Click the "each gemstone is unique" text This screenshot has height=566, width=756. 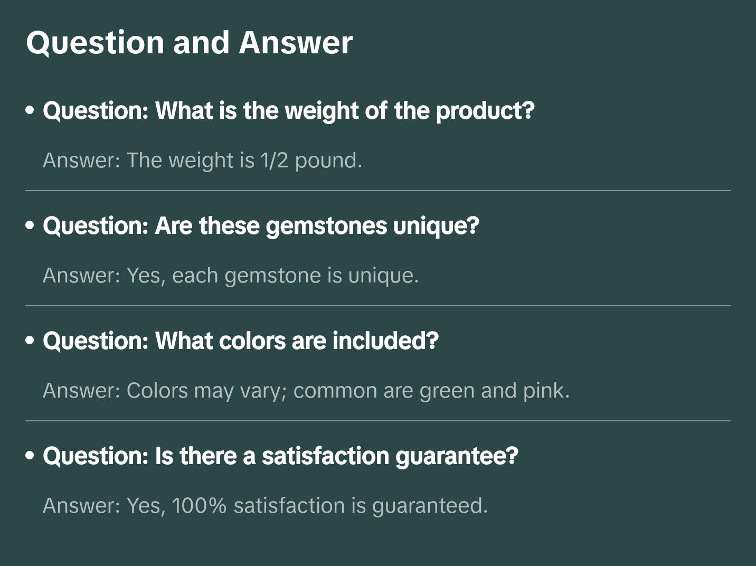pos(295,276)
